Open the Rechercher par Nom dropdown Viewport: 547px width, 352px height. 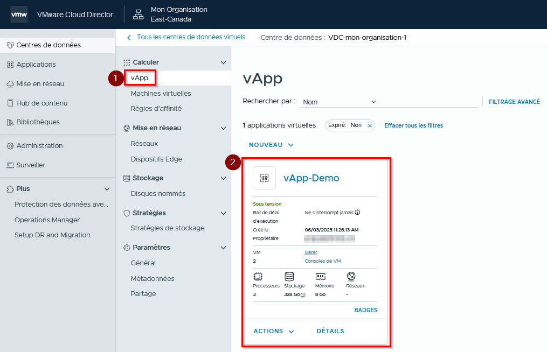tap(340, 102)
